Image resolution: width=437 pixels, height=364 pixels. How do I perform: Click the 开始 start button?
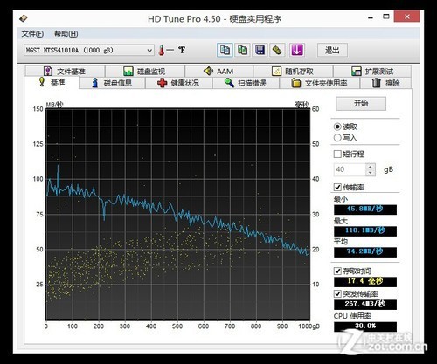[361, 104]
